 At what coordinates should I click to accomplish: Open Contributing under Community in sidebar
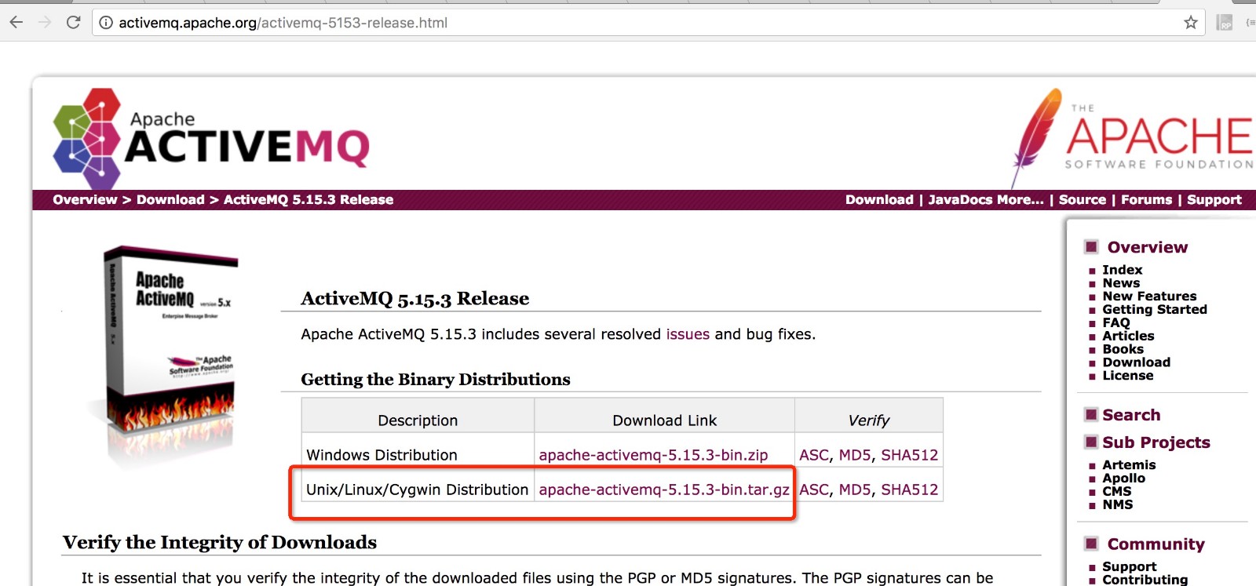click(x=1145, y=580)
